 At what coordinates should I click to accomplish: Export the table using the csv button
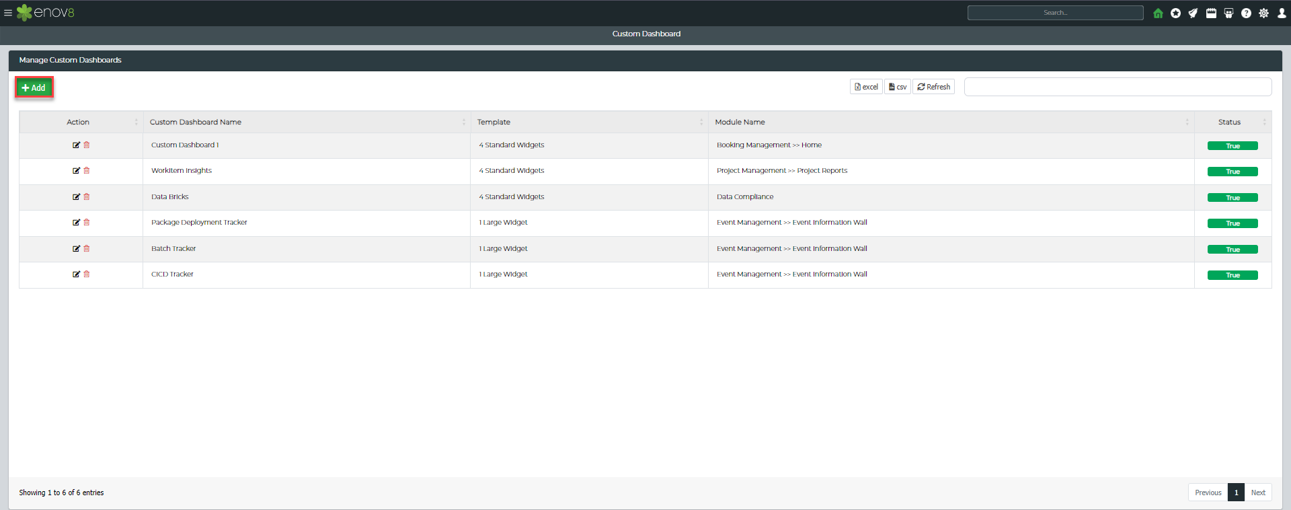[x=898, y=87]
